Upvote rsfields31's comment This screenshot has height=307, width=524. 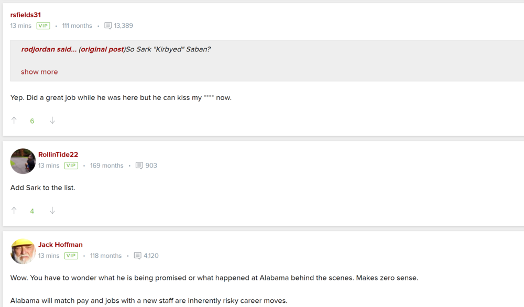click(x=14, y=120)
